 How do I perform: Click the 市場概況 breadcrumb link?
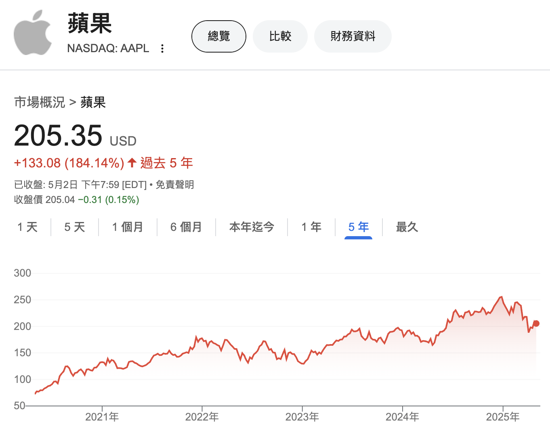click(x=40, y=102)
